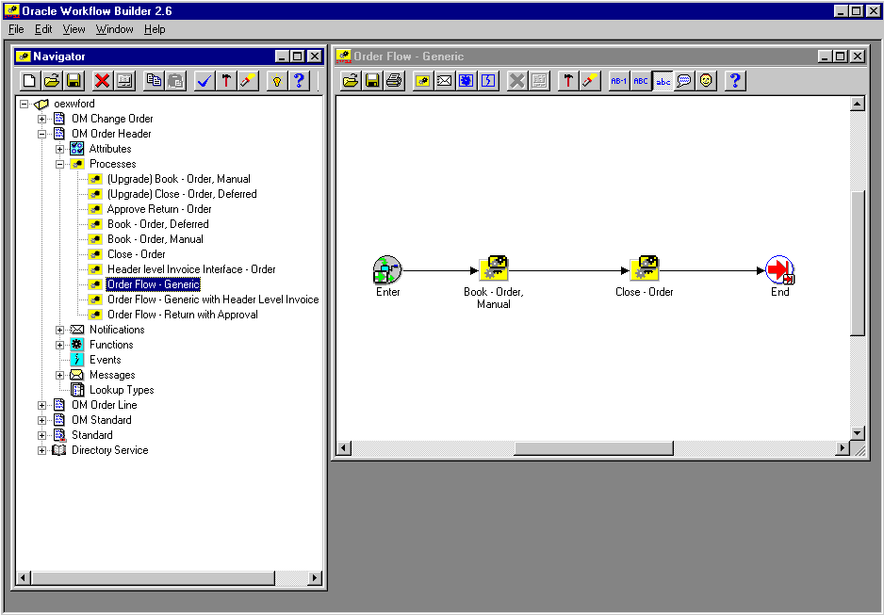Toggle Developer Mode hammer in diagram toolbar
This screenshot has height=615, width=884.
point(567,81)
